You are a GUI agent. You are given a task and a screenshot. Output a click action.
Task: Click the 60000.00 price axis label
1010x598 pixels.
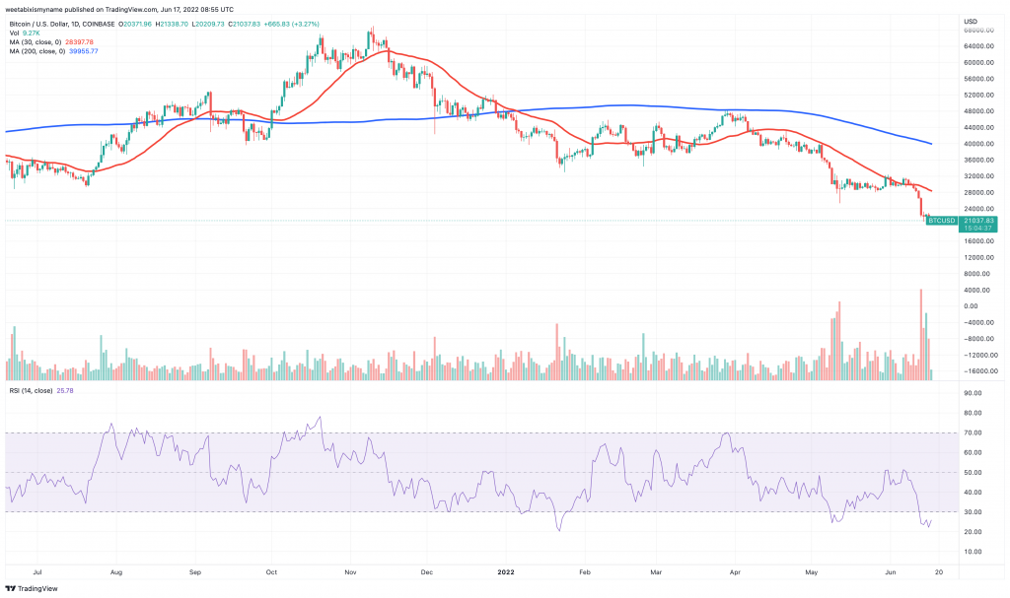979,63
